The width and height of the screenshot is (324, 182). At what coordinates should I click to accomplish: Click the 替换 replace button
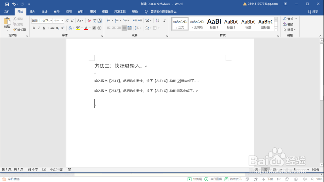(288, 24)
